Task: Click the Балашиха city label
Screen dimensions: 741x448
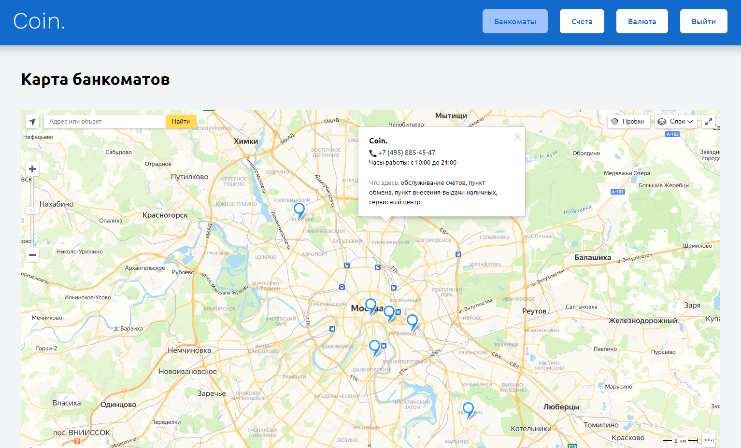Action: [593, 258]
